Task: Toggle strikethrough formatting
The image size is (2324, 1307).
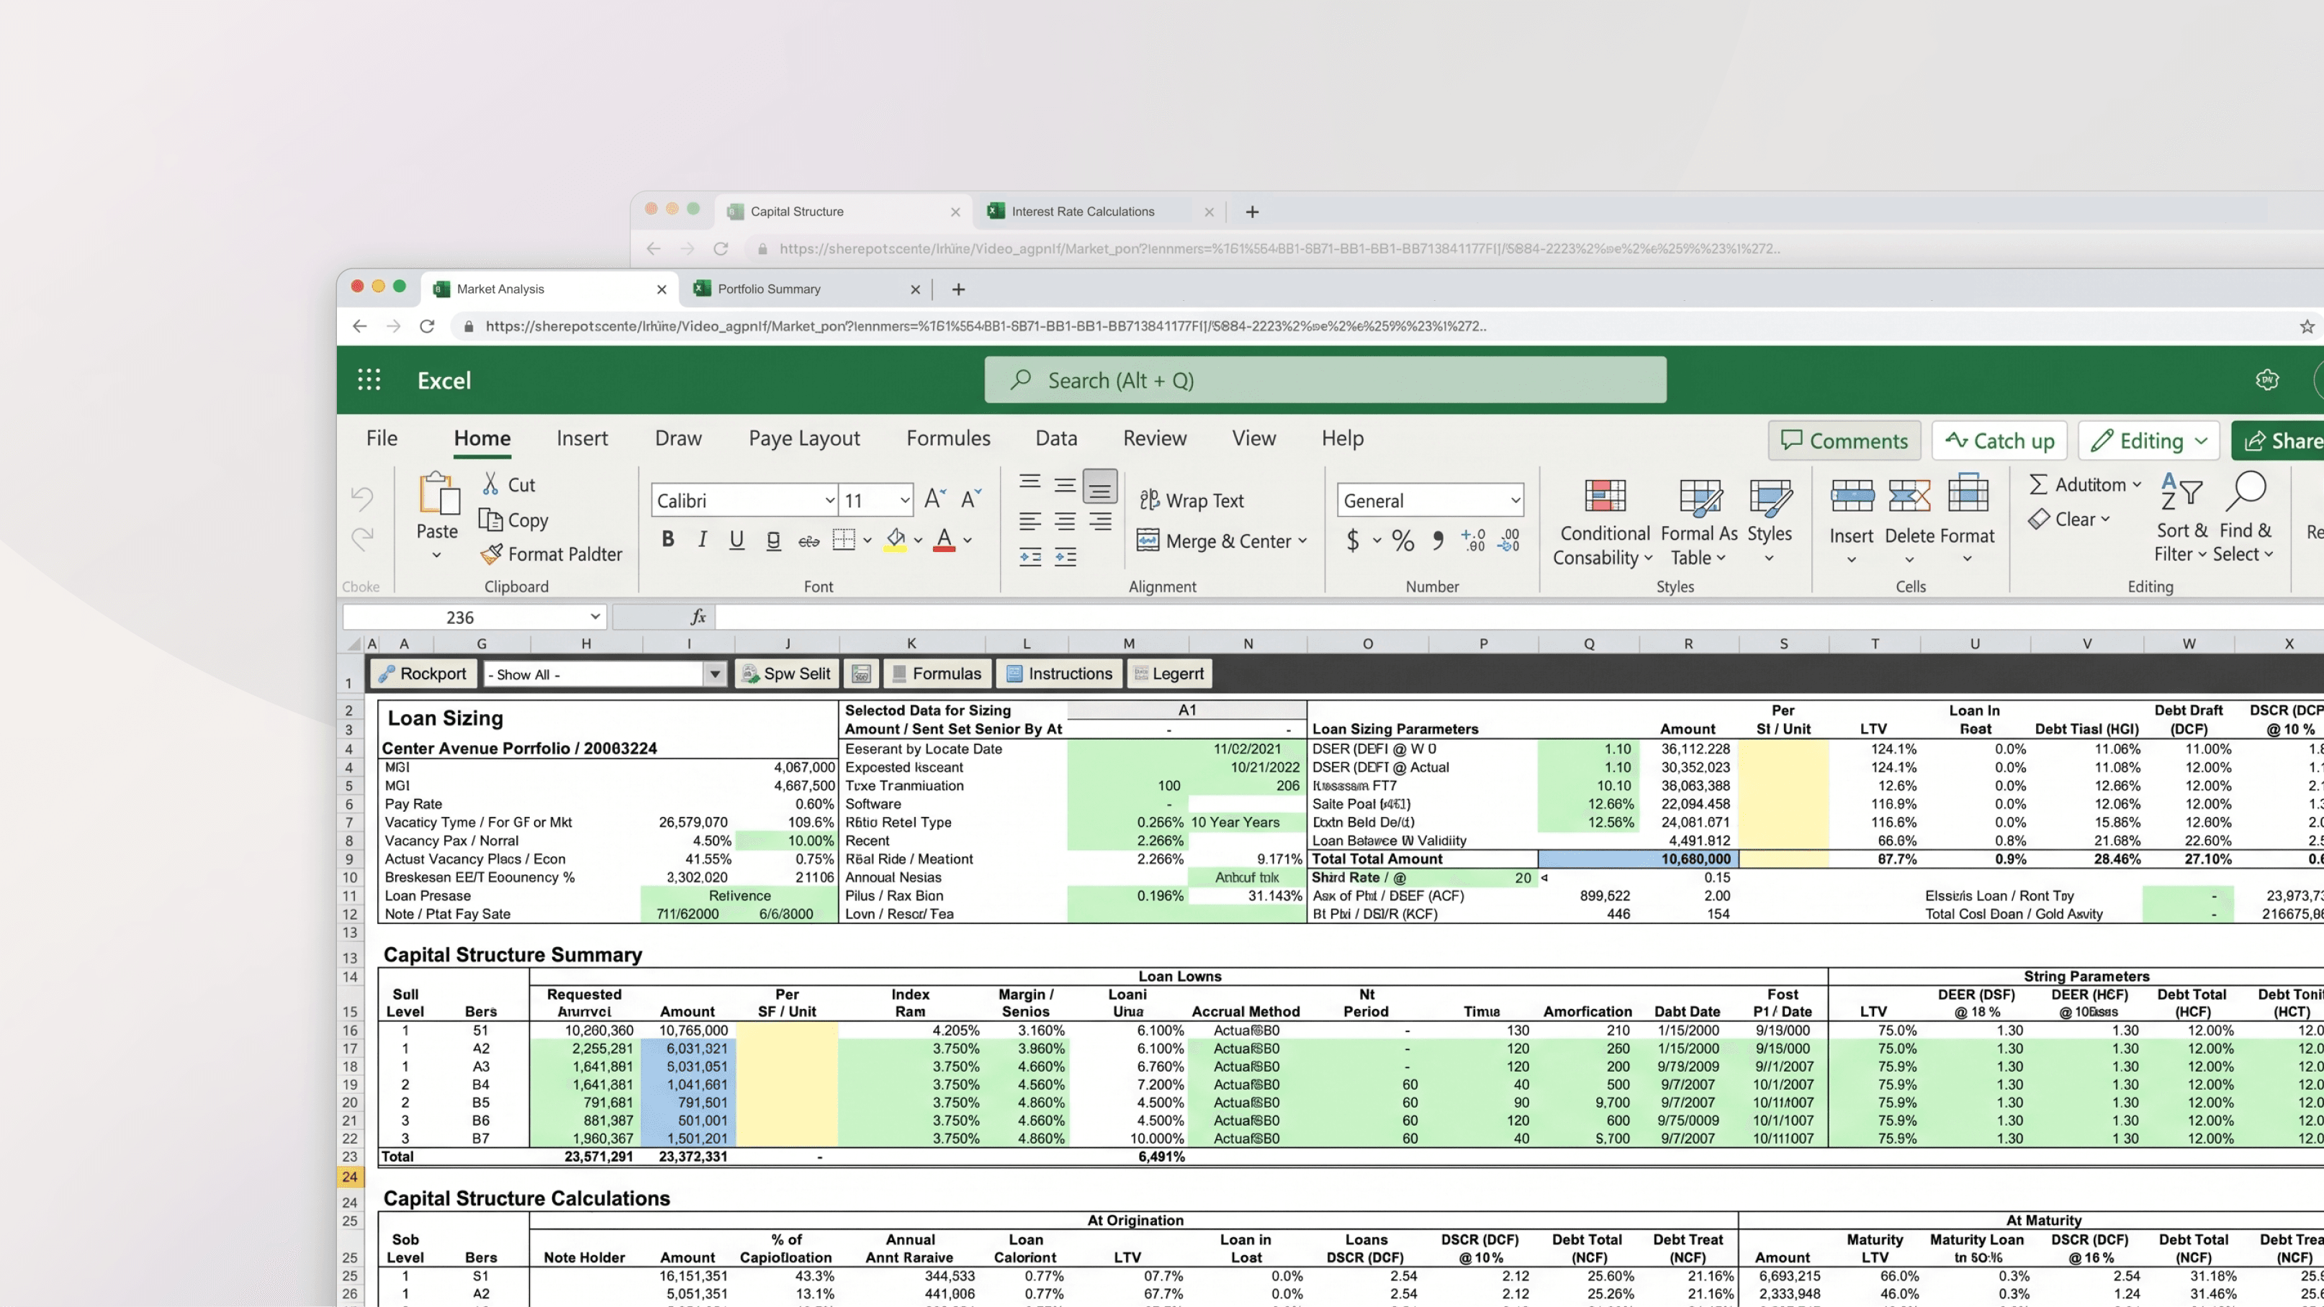Action: pyautogui.click(x=809, y=541)
